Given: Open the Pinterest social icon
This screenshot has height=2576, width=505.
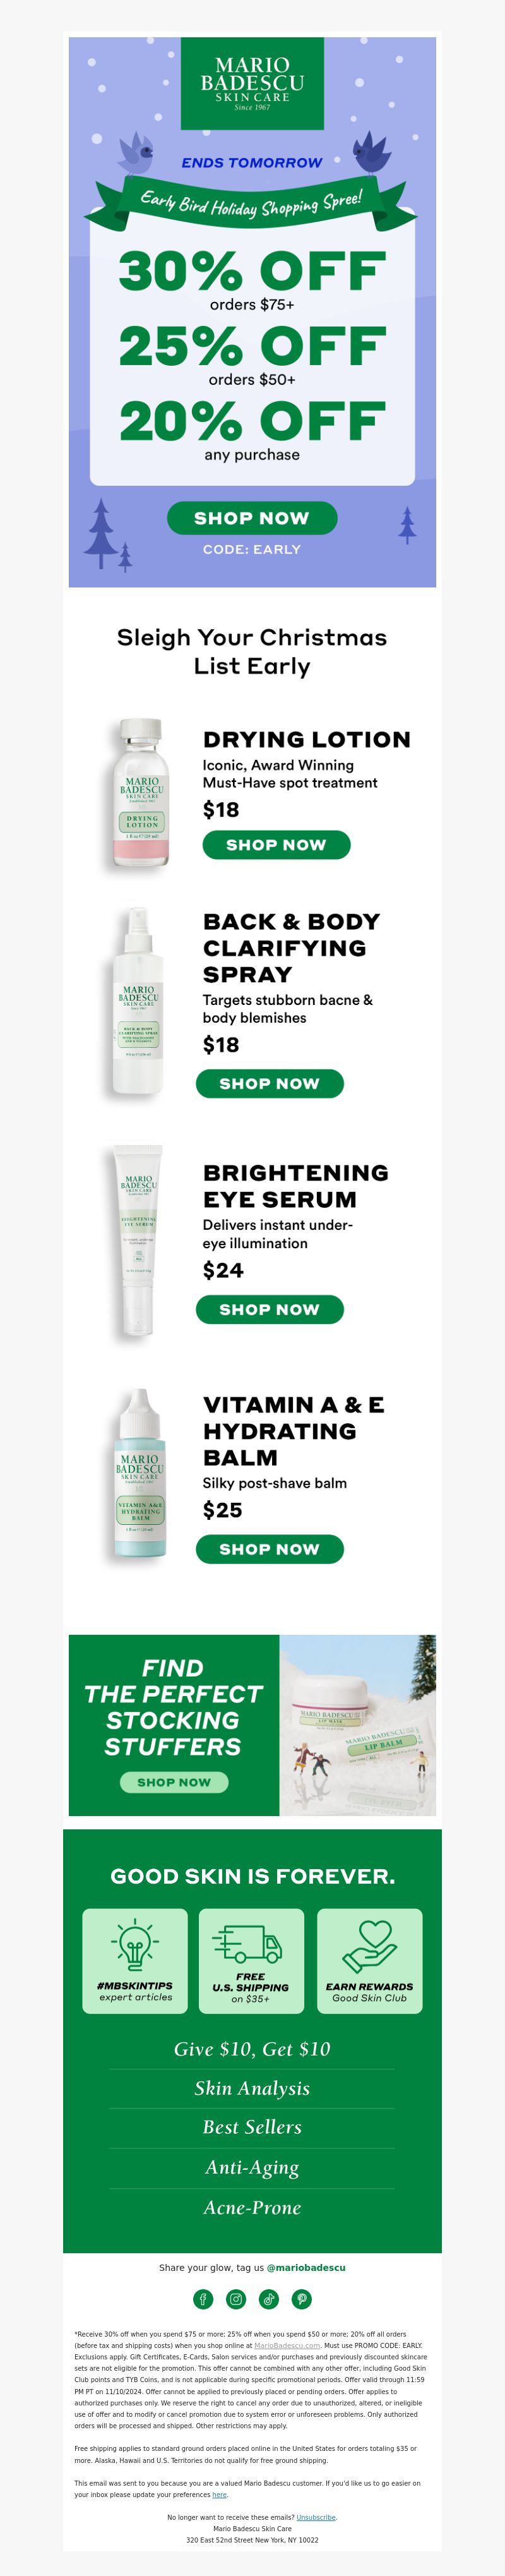Looking at the screenshot, I should click(x=302, y=2299).
